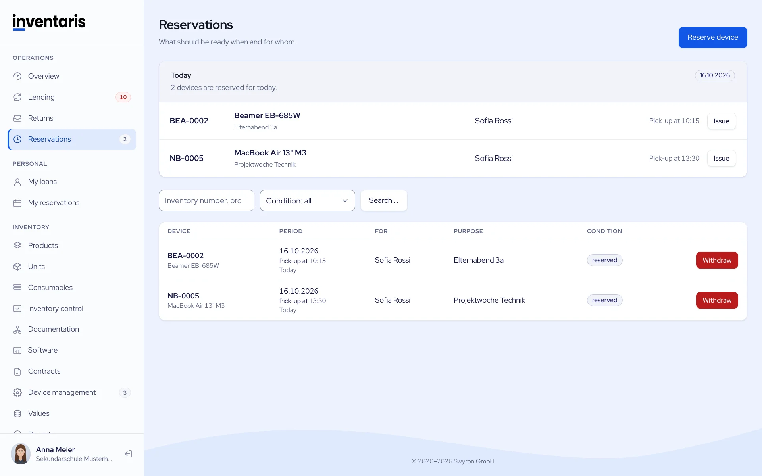Click the Products layers icon
Image resolution: width=762 pixels, height=476 pixels.
[x=17, y=246]
